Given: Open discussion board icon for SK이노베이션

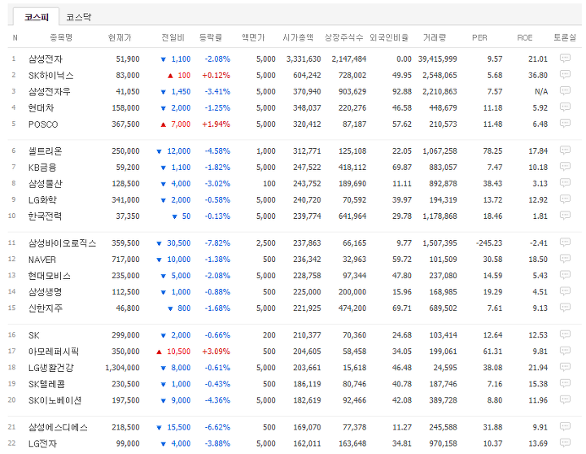Looking at the screenshot, I should pos(565,399).
